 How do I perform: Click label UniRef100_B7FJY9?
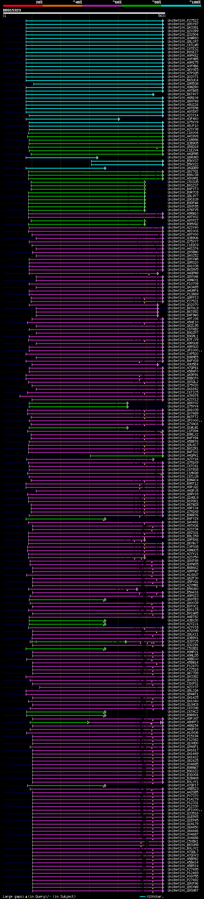pos(183,340)
